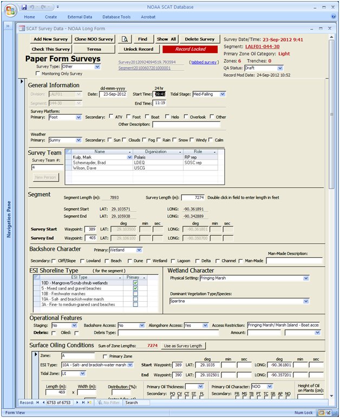Check the Helo secondary platform box
The height and width of the screenshot is (418, 340).
(x=167, y=116)
